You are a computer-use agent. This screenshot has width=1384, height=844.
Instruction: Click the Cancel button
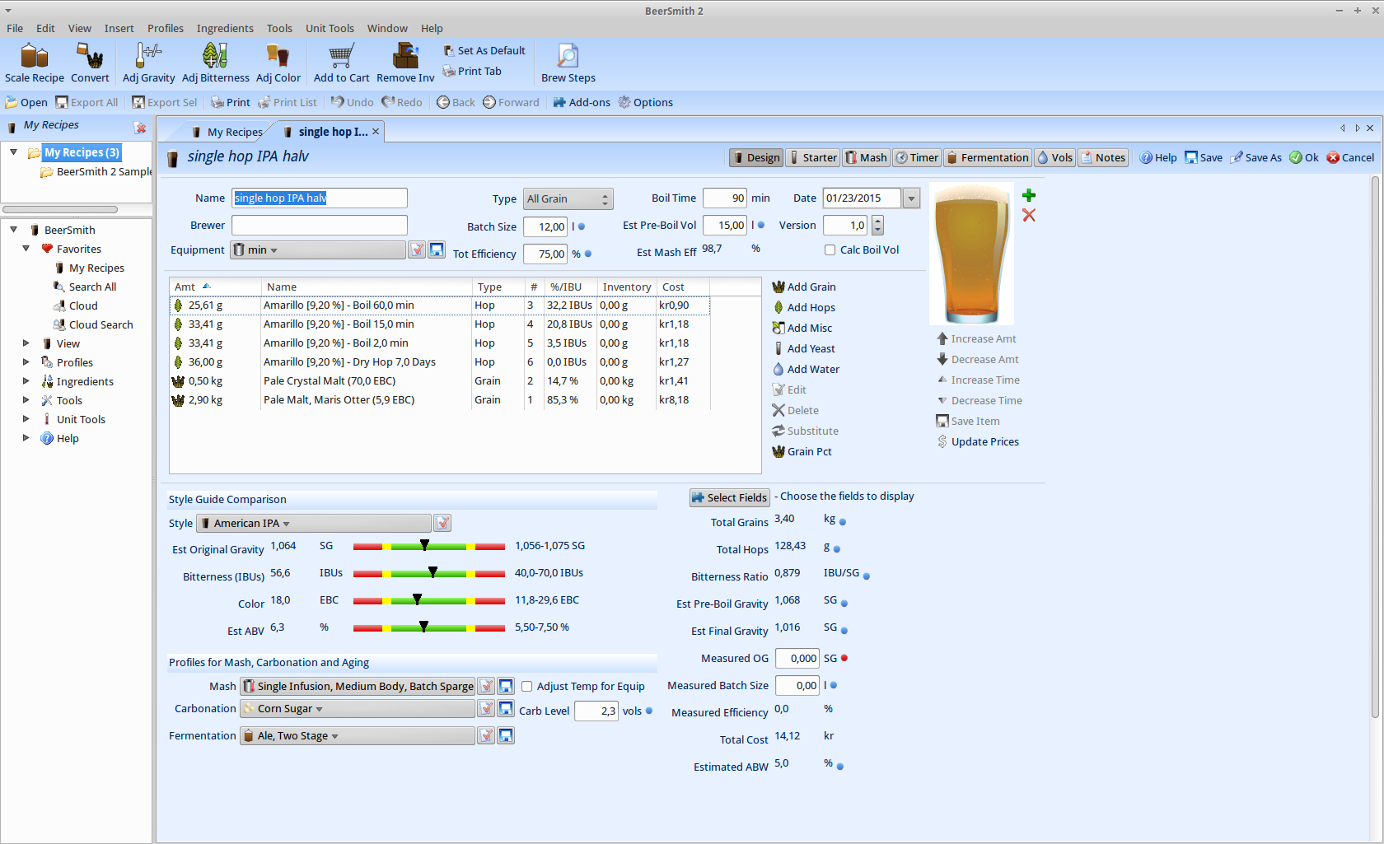[1350, 157]
